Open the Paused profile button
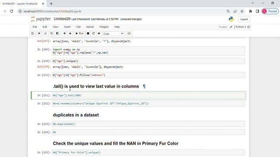The width and height of the screenshot is (280, 157). (x=270, y=11)
